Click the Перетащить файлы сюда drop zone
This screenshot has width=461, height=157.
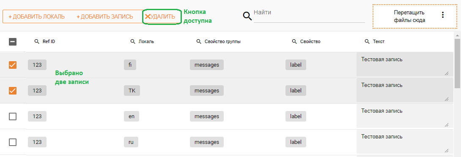414,16
